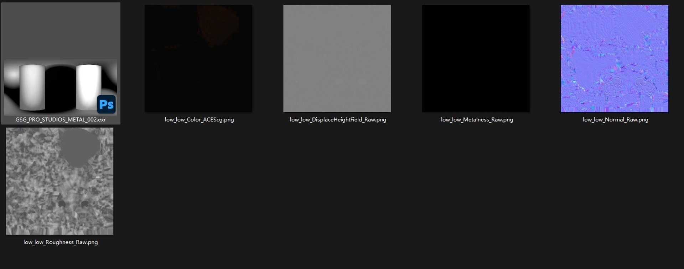Image resolution: width=684 pixels, height=269 pixels.
Task: Click the black center area of the exr preview
Action: pos(61,87)
